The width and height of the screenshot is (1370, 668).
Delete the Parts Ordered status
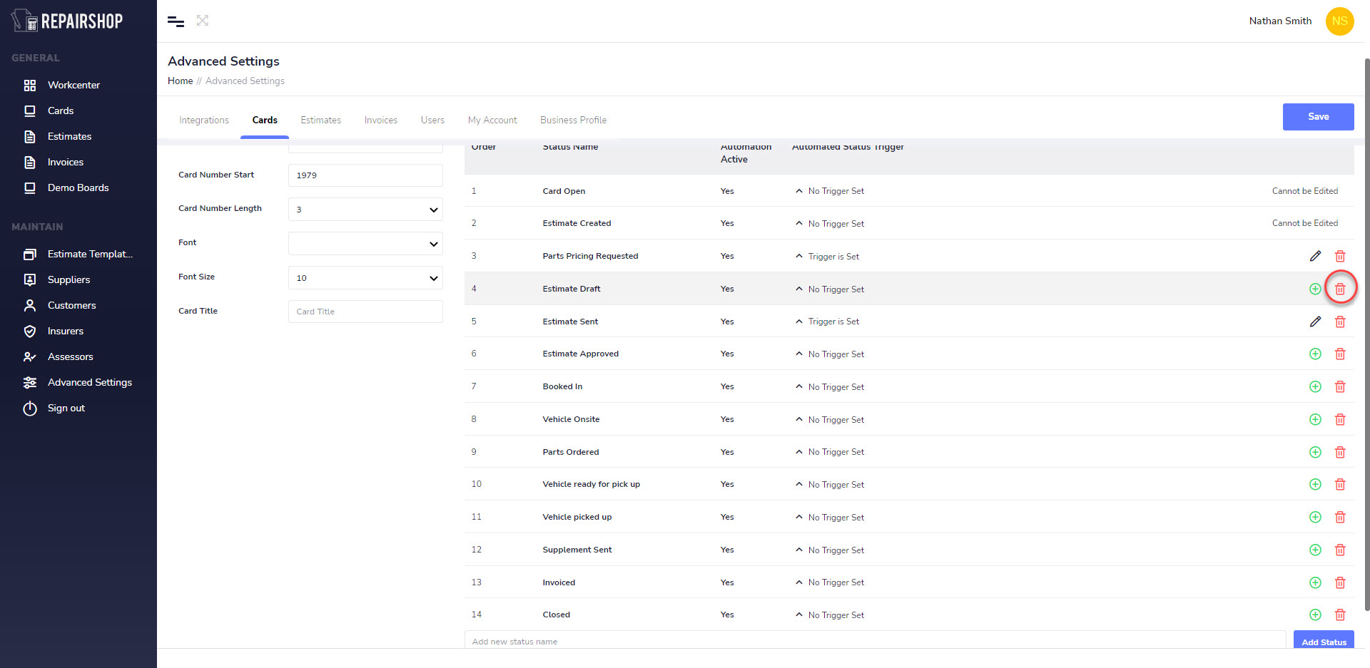(1340, 452)
